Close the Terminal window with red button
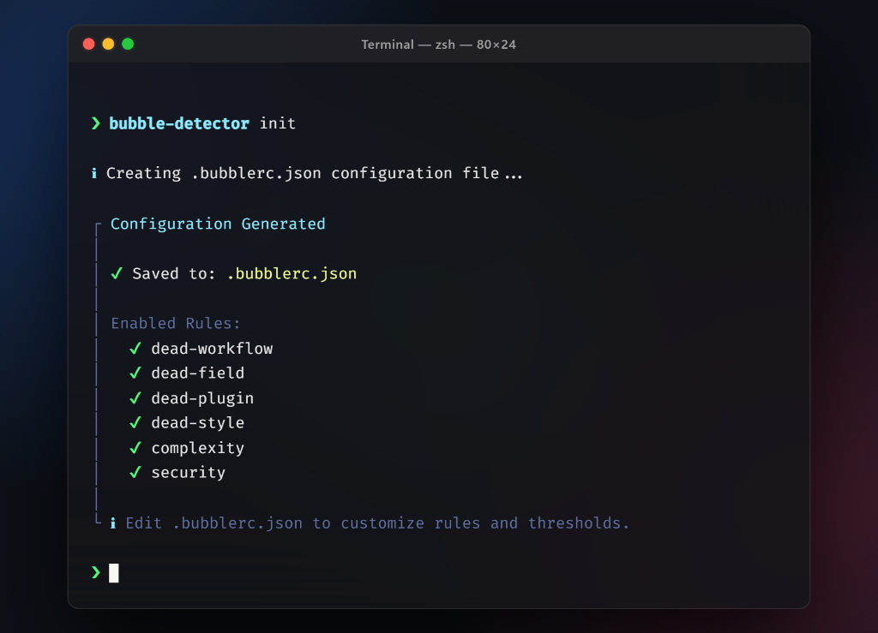 88,45
